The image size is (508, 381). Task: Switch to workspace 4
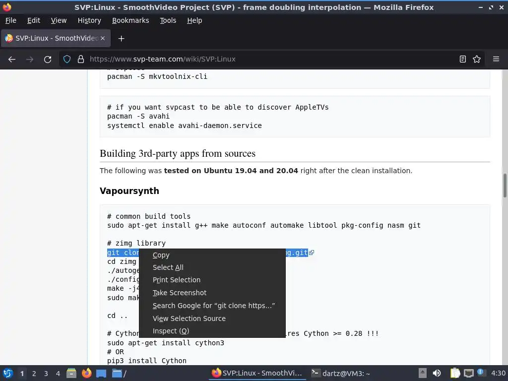[x=58, y=374]
